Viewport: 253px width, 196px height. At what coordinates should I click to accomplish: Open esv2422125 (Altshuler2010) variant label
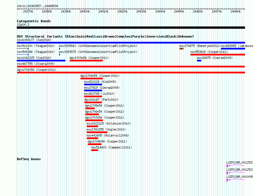109,123
